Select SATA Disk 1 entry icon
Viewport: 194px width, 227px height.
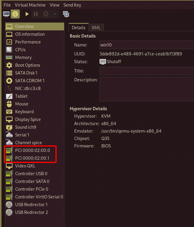[x=9, y=73]
